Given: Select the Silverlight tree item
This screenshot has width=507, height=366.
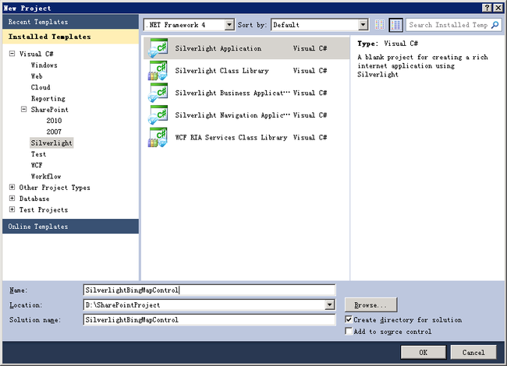Looking at the screenshot, I should [51, 143].
